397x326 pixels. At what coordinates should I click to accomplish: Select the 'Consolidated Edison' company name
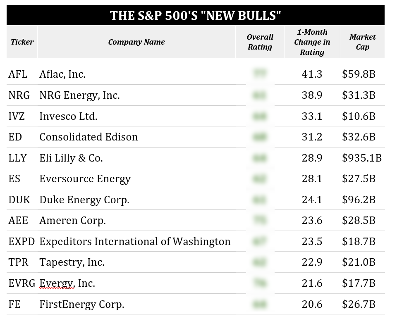[x=88, y=137]
